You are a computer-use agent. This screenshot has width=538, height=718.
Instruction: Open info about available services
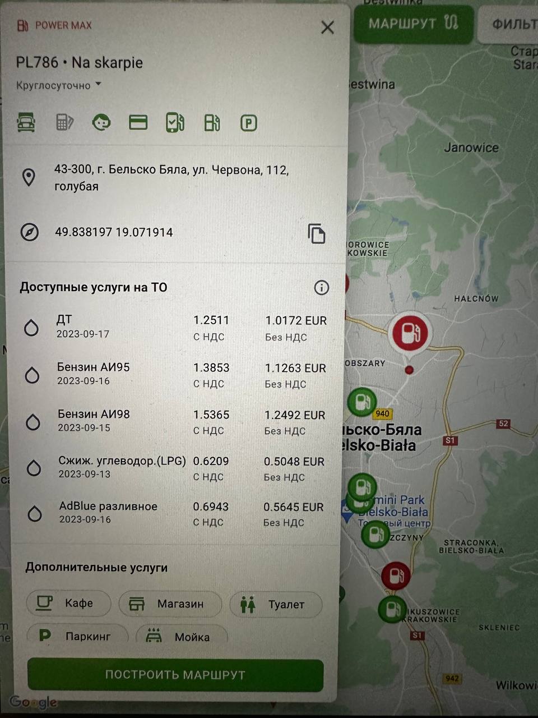tap(321, 288)
